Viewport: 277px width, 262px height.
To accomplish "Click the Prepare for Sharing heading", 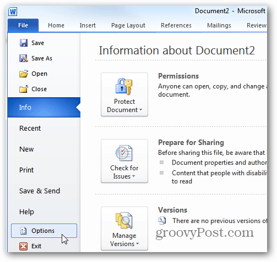I will (191, 142).
